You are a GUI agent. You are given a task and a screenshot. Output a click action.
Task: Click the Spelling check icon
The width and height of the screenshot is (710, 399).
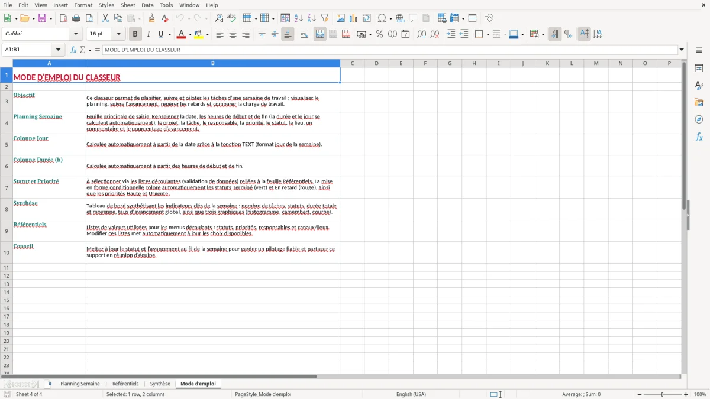point(232,18)
